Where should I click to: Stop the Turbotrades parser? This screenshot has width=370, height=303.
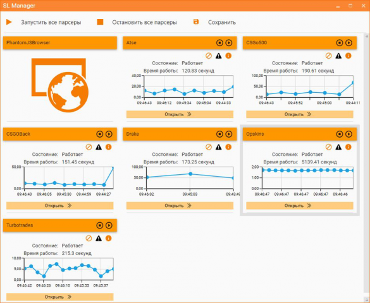point(99,225)
